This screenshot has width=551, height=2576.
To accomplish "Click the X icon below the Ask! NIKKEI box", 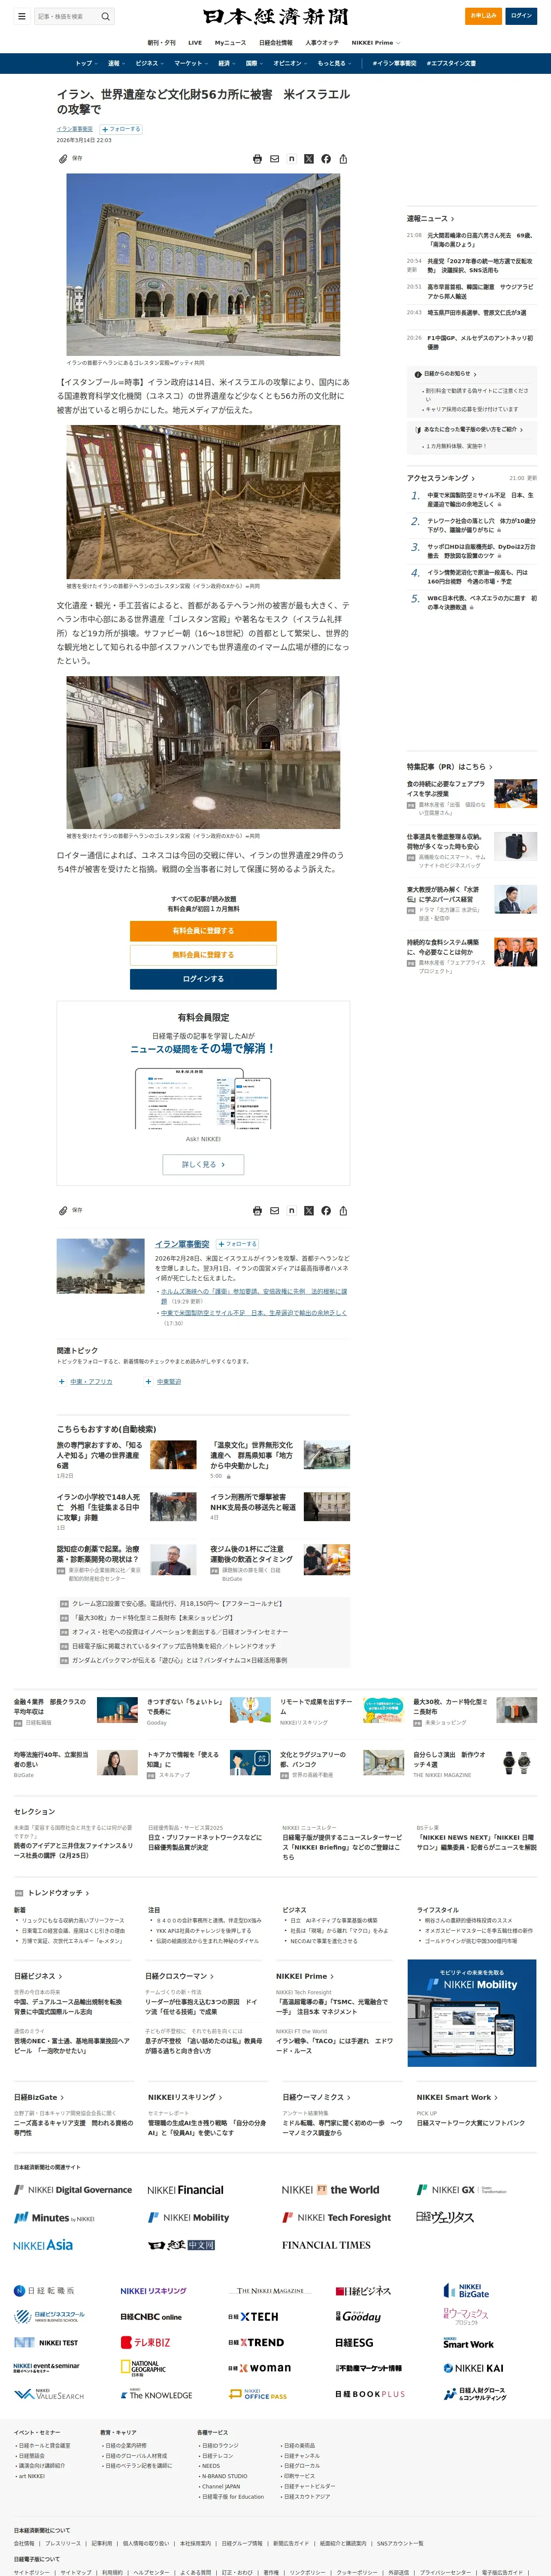I will click(309, 1211).
